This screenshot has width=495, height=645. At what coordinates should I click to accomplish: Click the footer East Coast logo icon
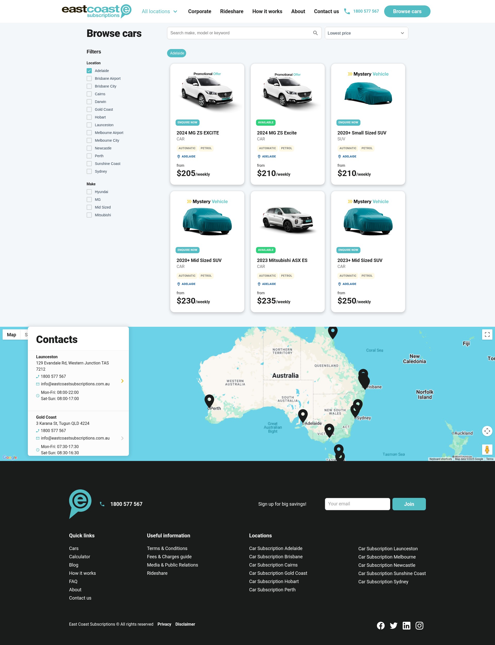pos(80,504)
